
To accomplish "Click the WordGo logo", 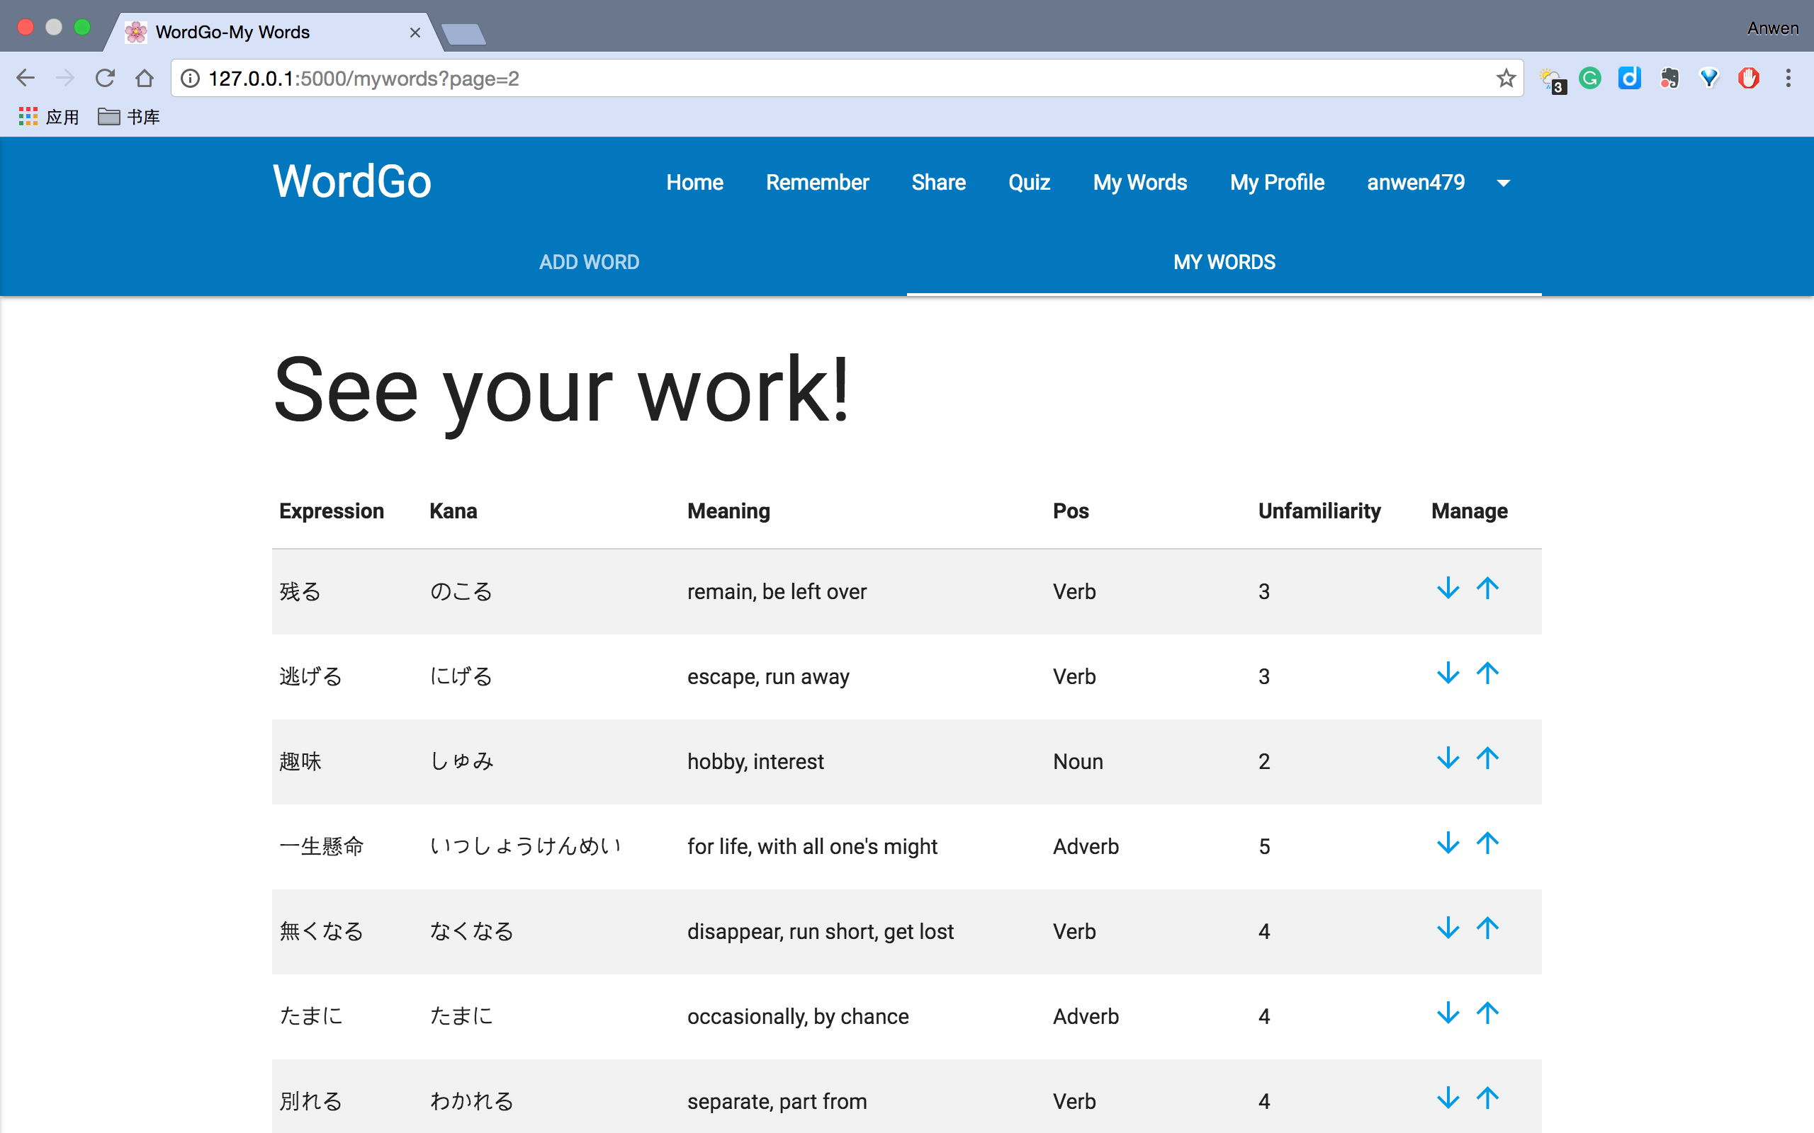I will coord(351,181).
